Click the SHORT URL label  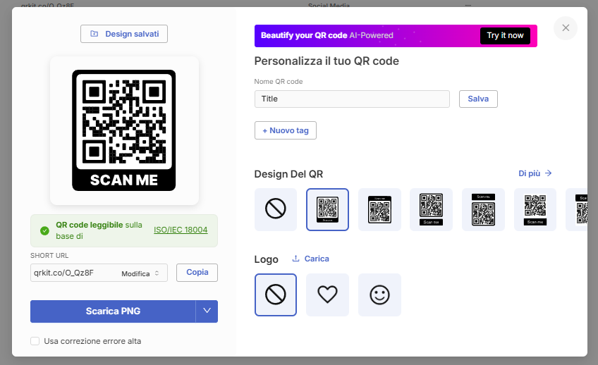click(x=49, y=256)
